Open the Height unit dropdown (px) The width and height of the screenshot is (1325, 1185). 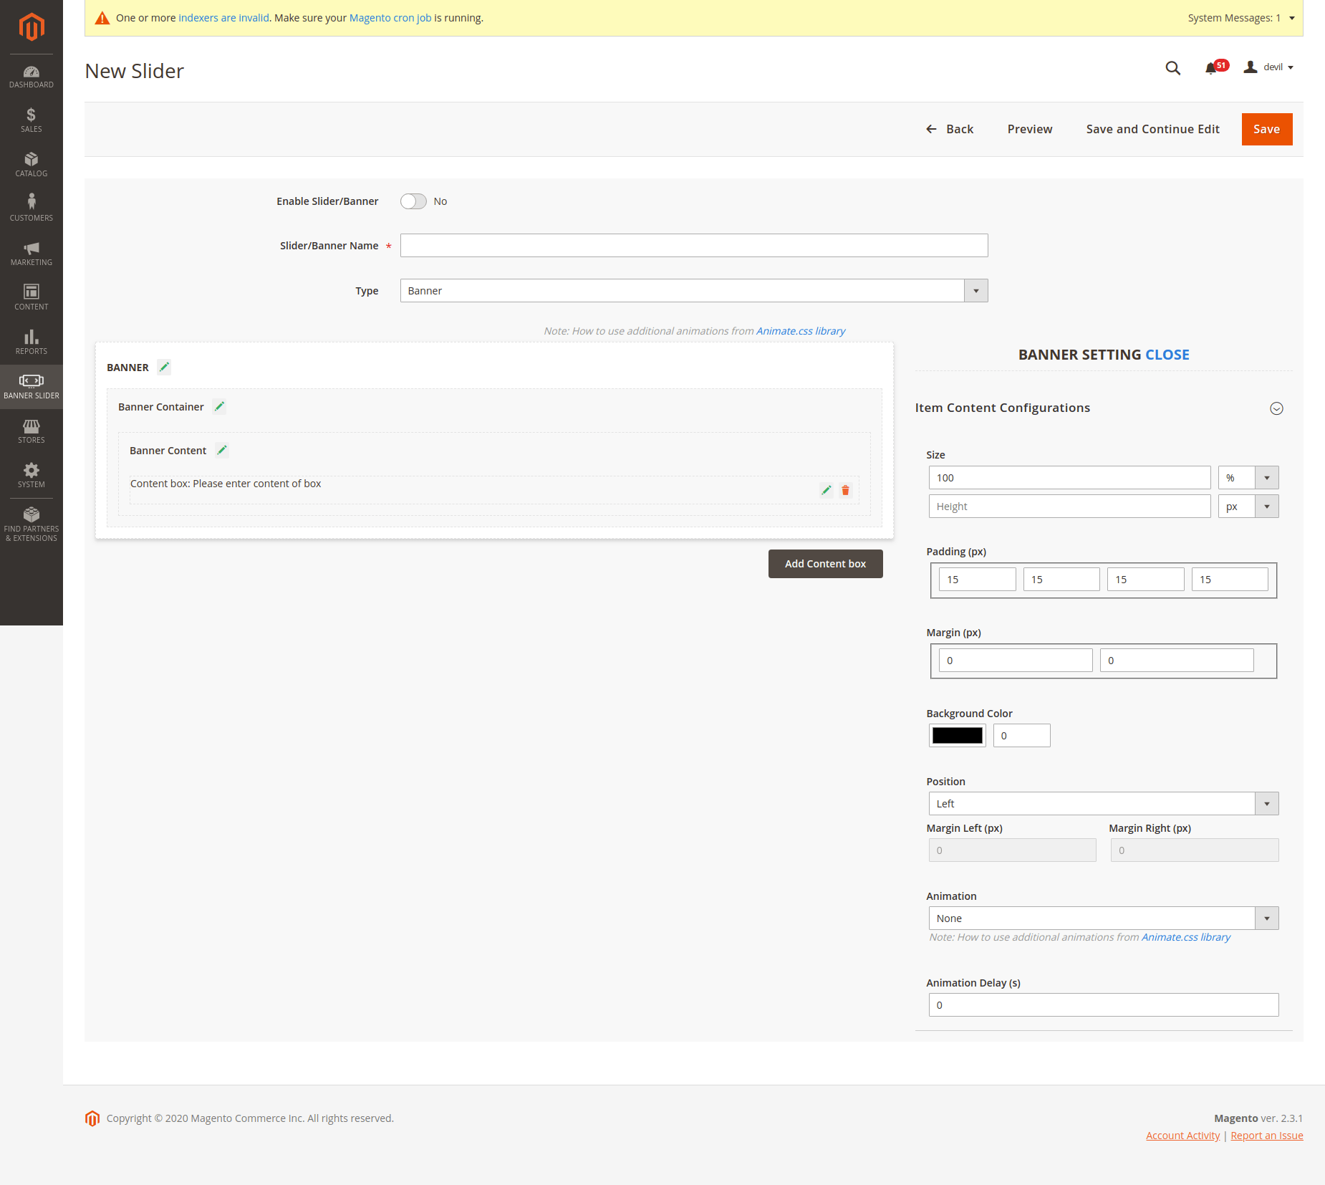(x=1248, y=507)
